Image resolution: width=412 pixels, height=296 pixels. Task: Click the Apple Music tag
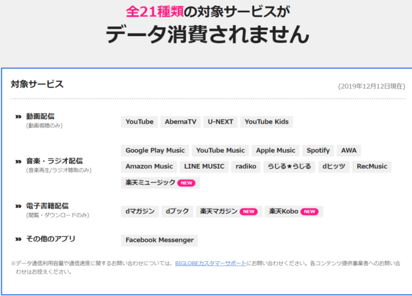click(276, 151)
